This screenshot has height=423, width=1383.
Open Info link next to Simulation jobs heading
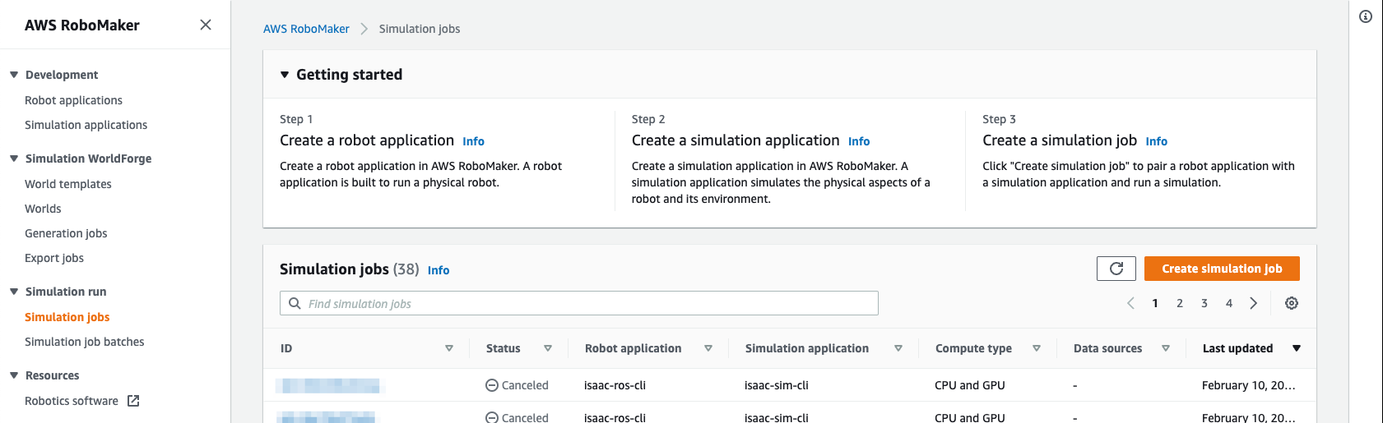[x=439, y=270]
